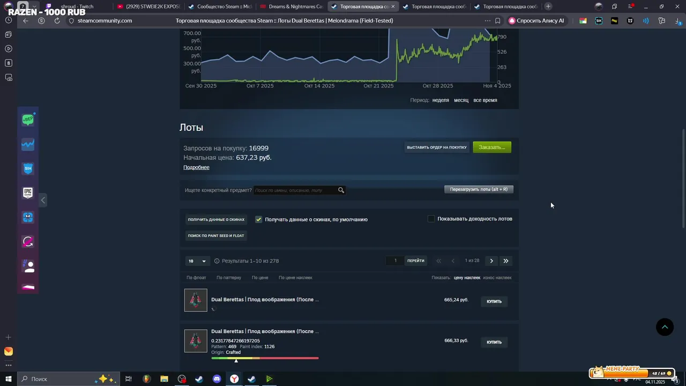Switch to the STWEIE2K YouTube tab
This screenshot has height=386, width=686.
click(x=149, y=6)
